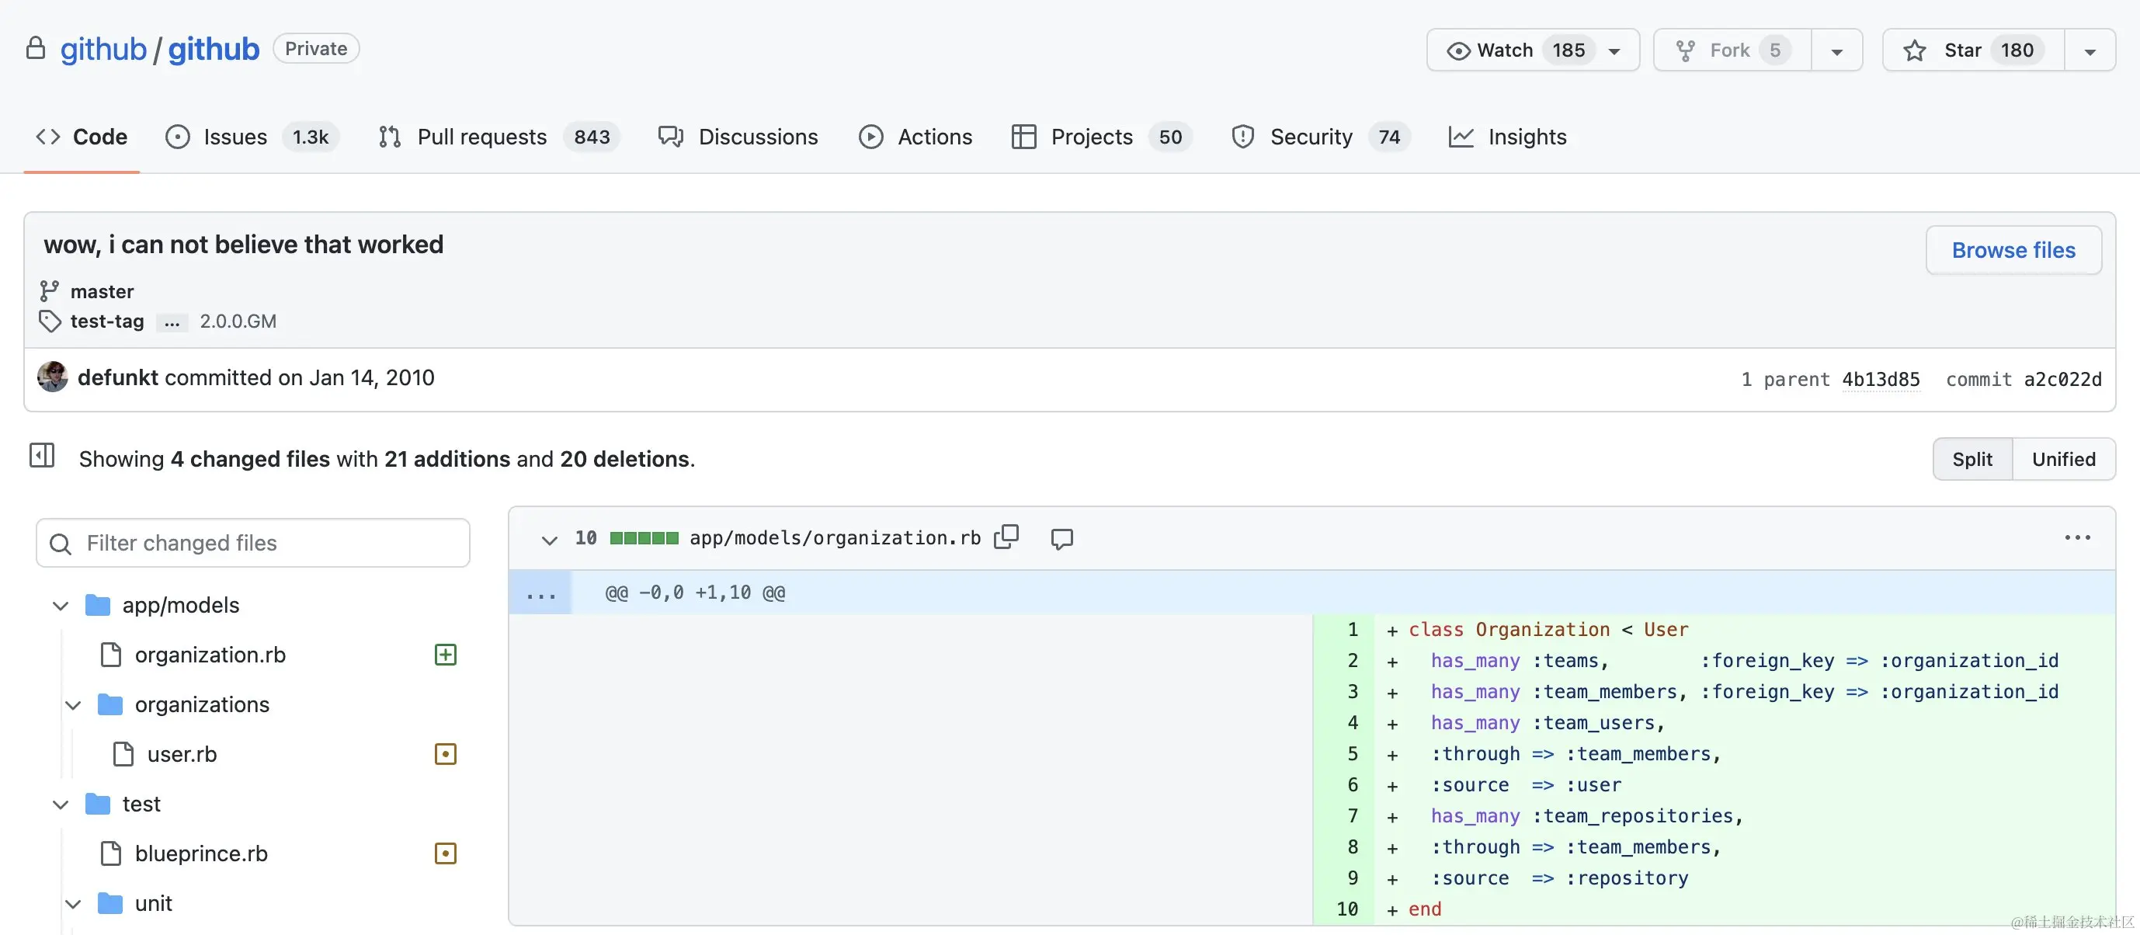The image size is (2140, 935).
Task: Copy the organization.rb file path icon
Action: (x=1006, y=537)
